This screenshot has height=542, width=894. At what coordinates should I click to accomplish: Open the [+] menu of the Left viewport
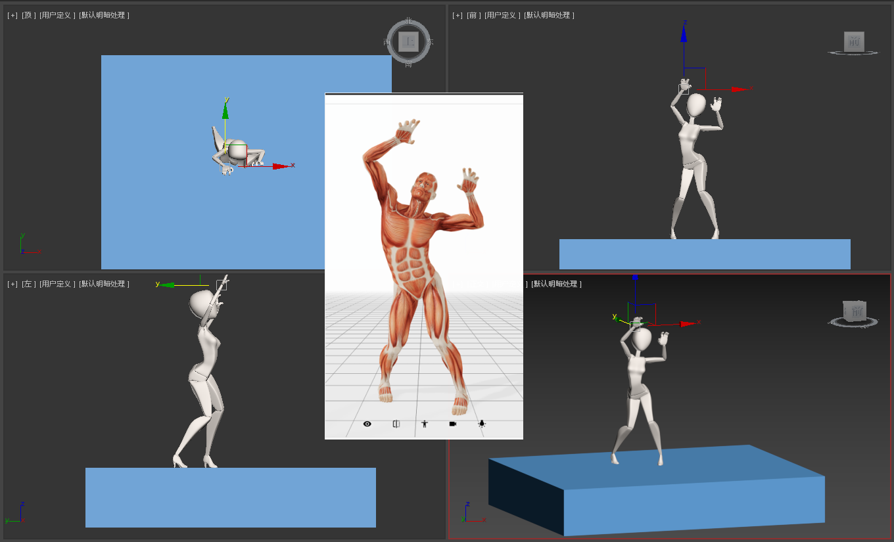[12, 284]
